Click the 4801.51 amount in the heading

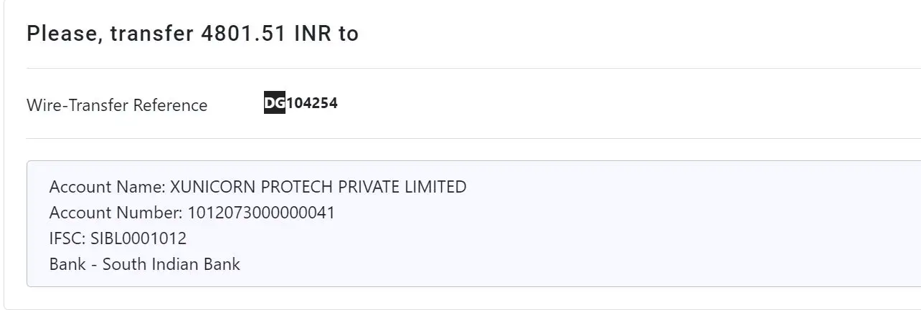pyautogui.click(x=240, y=34)
